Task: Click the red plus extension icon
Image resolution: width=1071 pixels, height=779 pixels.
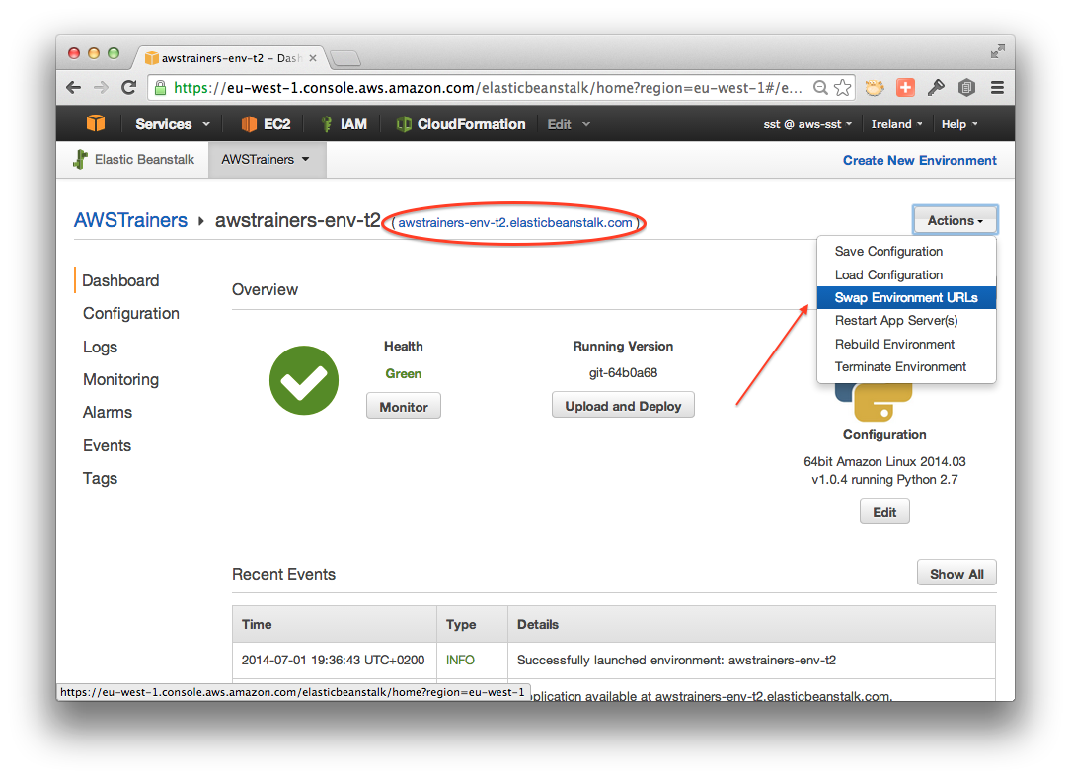Action: pos(906,88)
